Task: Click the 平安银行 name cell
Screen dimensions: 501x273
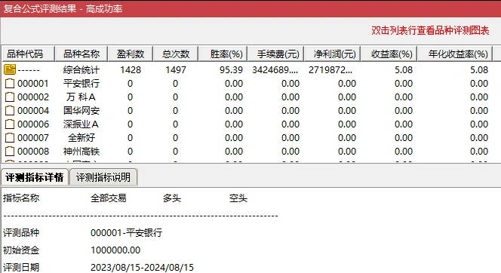Action: (x=81, y=84)
